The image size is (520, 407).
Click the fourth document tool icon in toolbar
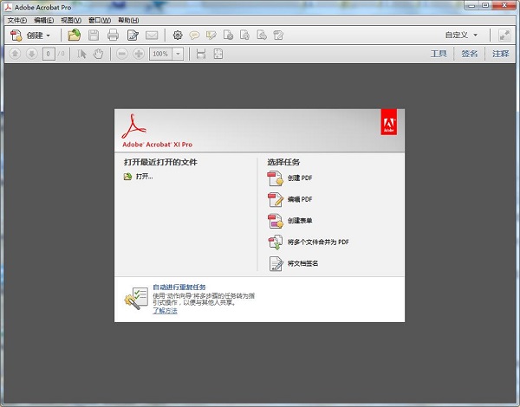[244, 35]
